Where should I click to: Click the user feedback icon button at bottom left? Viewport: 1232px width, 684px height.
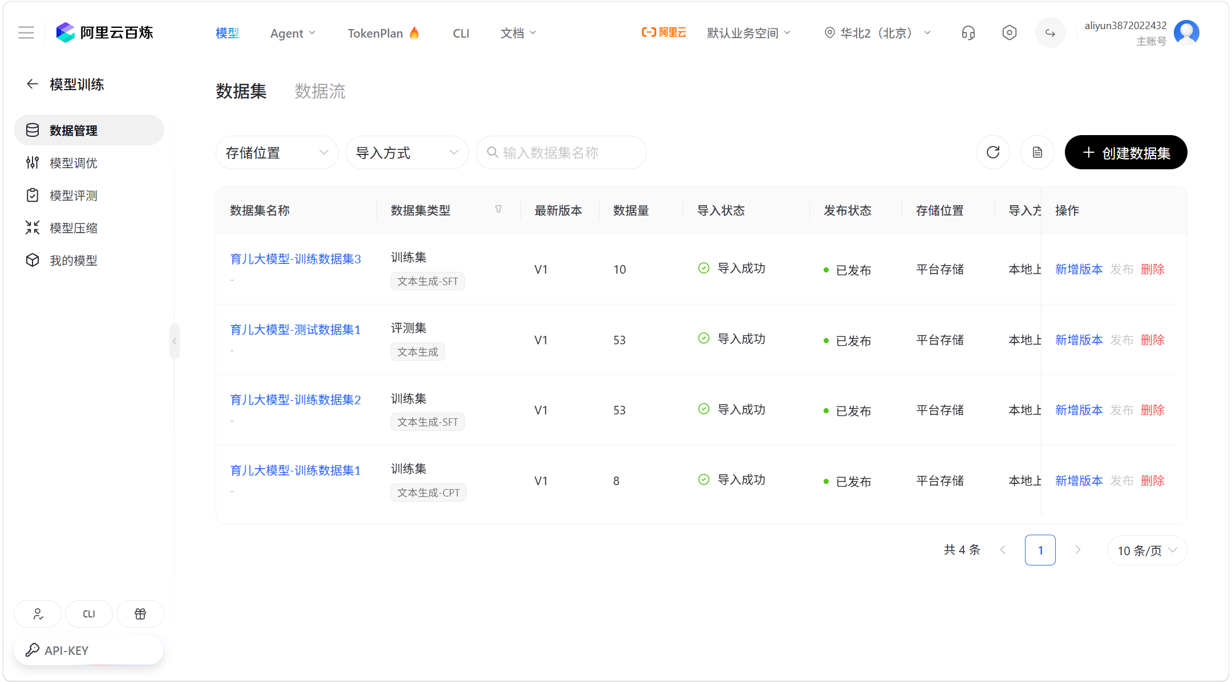38,614
